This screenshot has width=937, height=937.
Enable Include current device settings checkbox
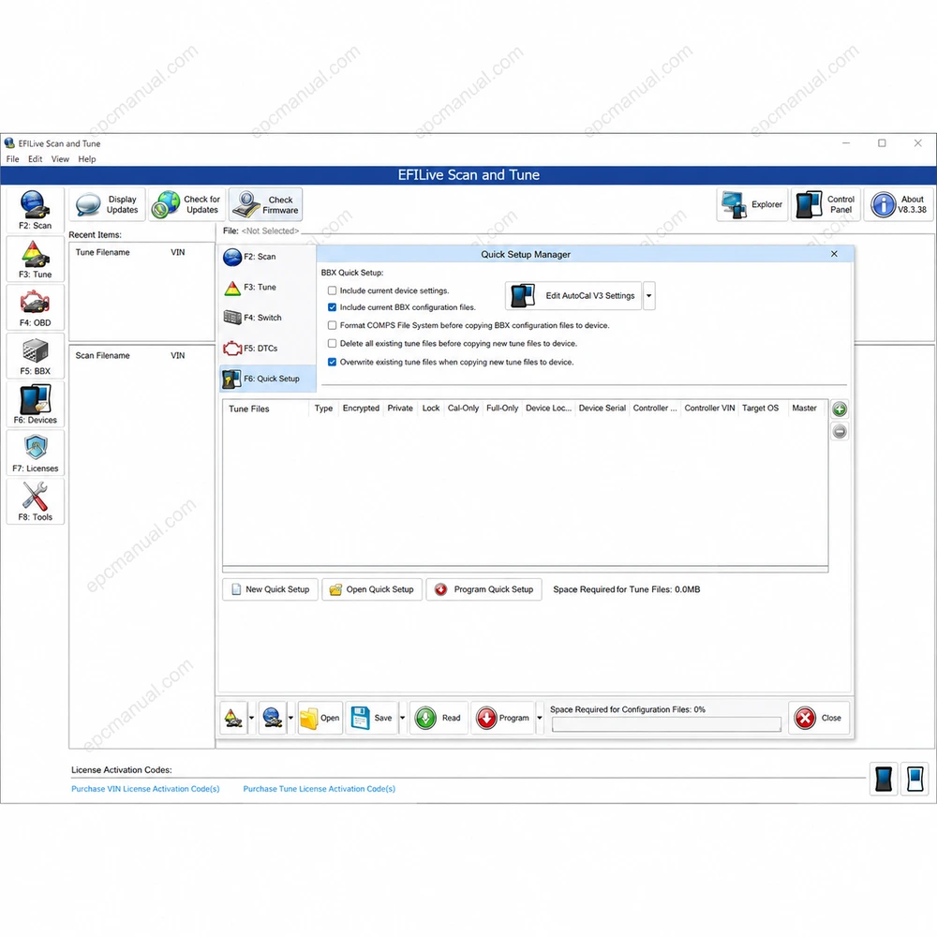333,290
